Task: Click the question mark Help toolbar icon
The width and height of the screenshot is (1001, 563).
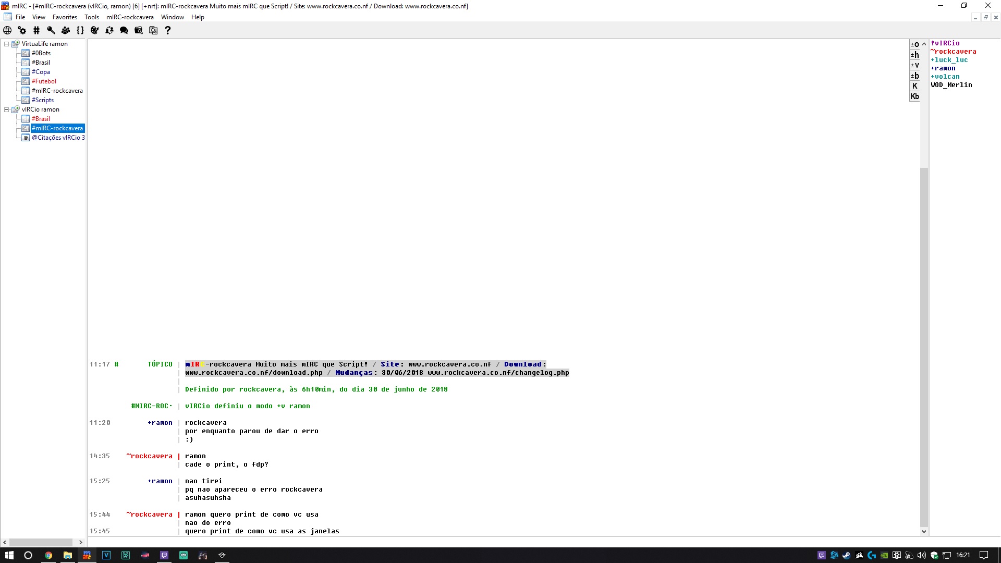Action: (168, 30)
